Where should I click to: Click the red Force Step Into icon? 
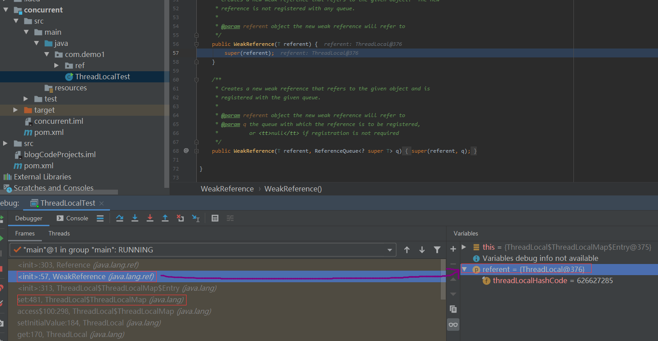(x=150, y=218)
